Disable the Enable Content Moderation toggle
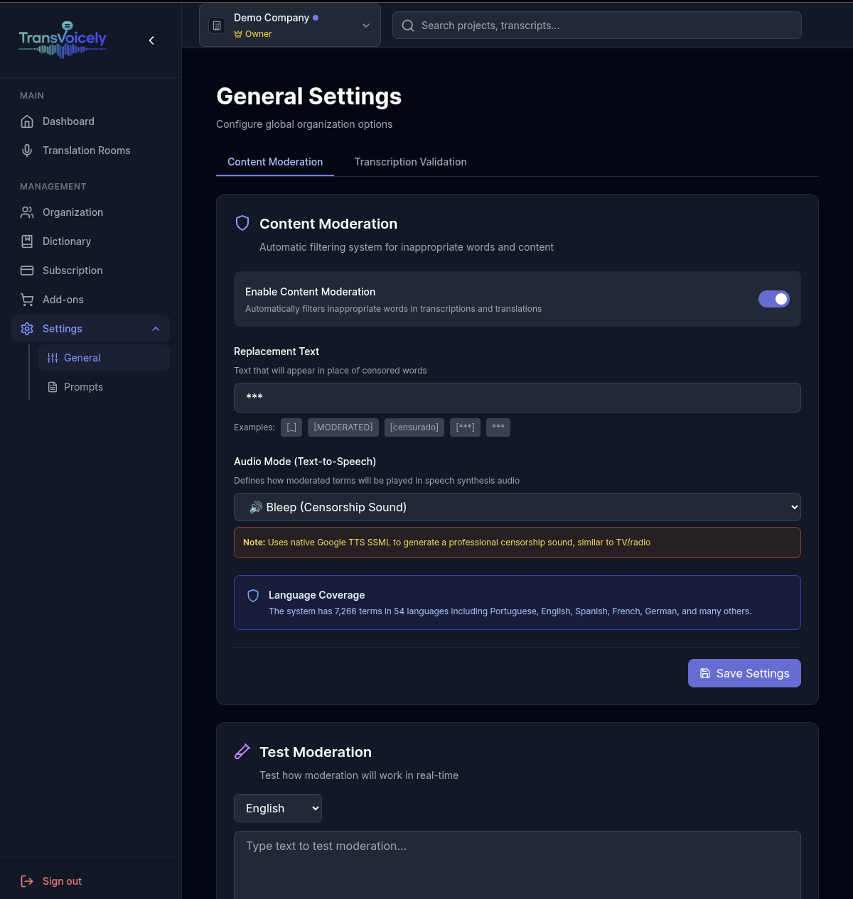The width and height of the screenshot is (853, 899). (773, 299)
